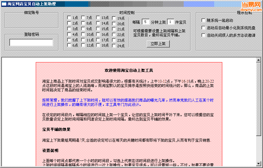Click the 设置说明 heading
The height and width of the screenshot is (168, 263).
pos(50,151)
